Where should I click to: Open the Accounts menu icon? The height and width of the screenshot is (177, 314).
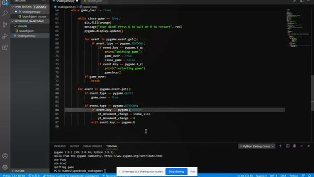click(5, 156)
